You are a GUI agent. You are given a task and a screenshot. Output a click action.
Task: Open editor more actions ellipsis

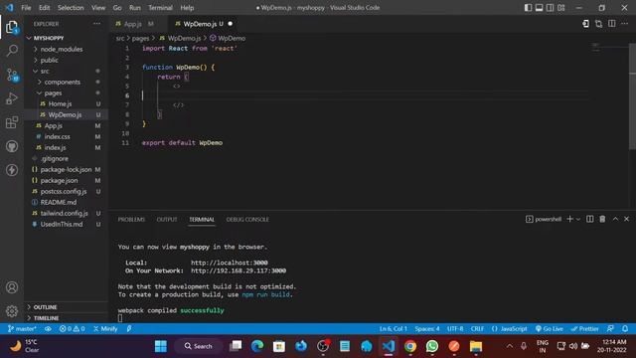click(x=625, y=24)
